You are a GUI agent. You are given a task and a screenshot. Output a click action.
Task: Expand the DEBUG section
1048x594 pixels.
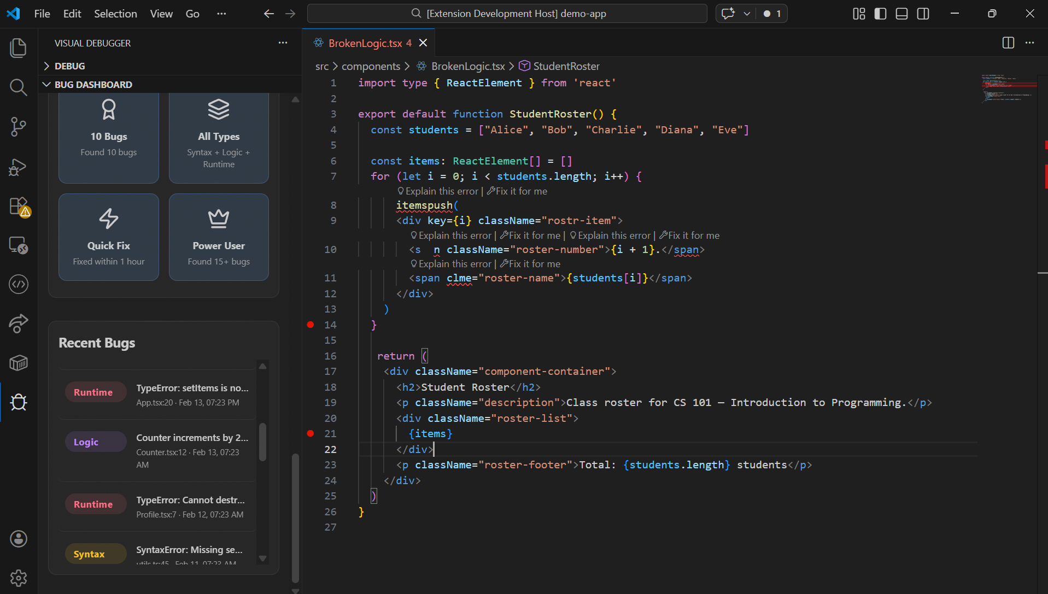(69, 66)
